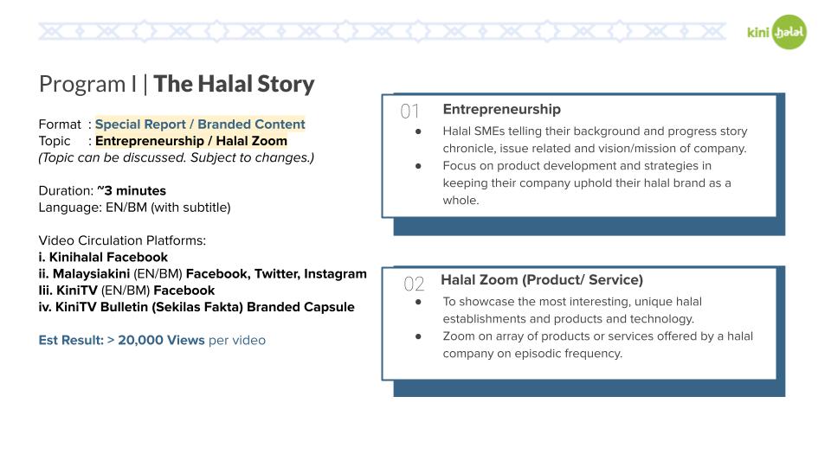Click the highlighted Special Report / Branded Content text
This screenshot has height=467, width=831.
(200, 125)
